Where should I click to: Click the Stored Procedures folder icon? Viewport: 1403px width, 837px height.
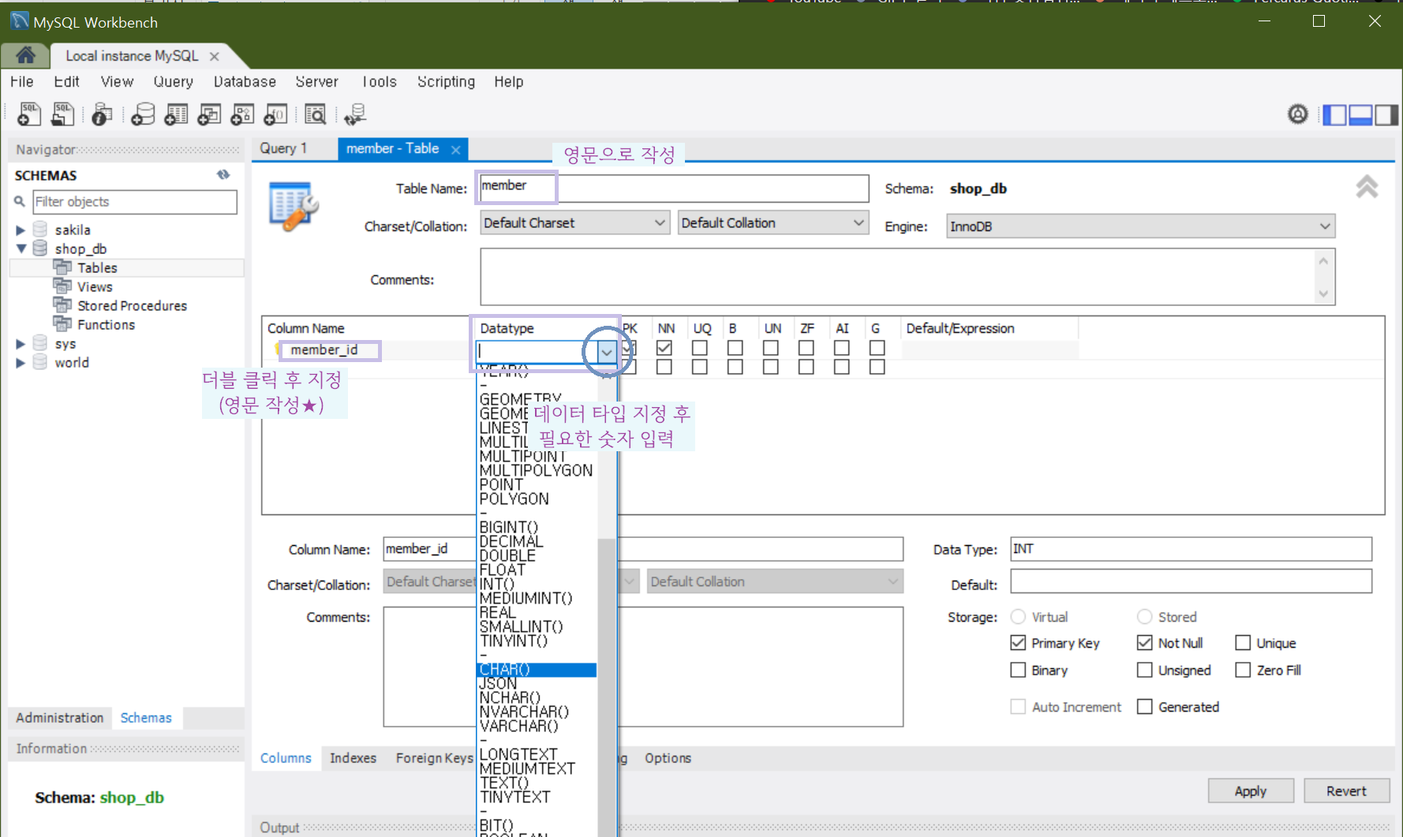click(62, 305)
